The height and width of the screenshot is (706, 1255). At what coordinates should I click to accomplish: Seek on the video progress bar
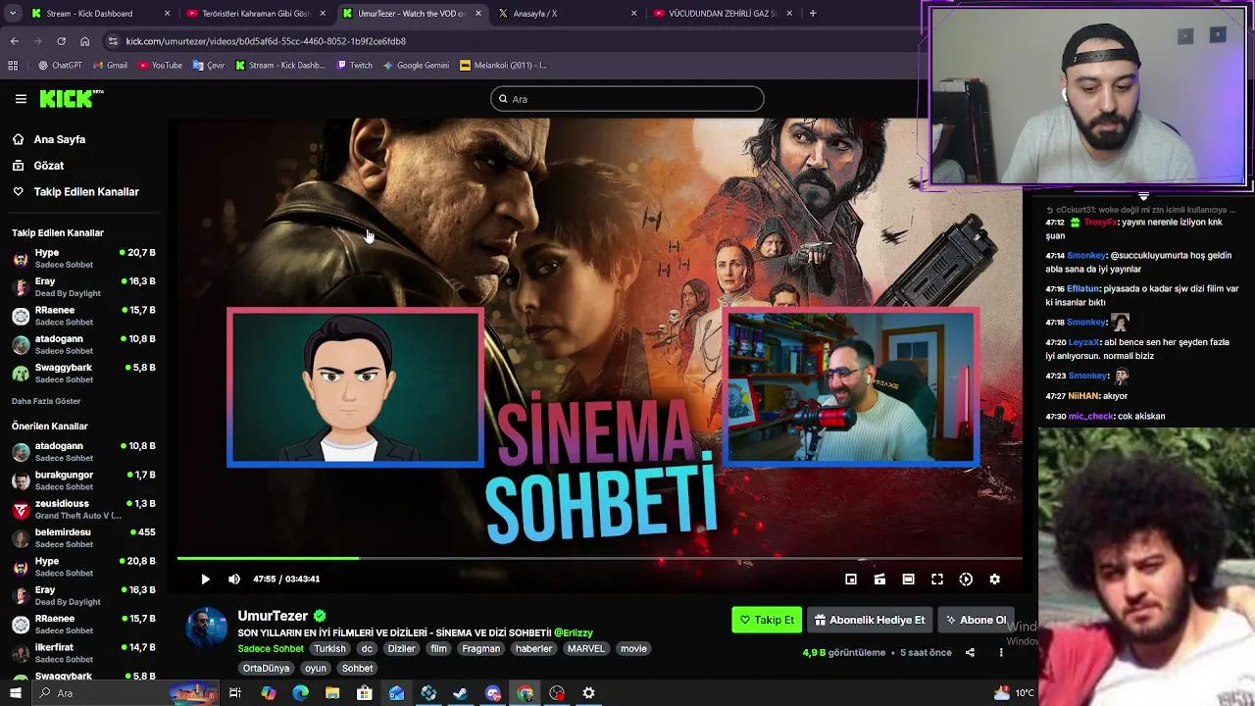(x=599, y=559)
